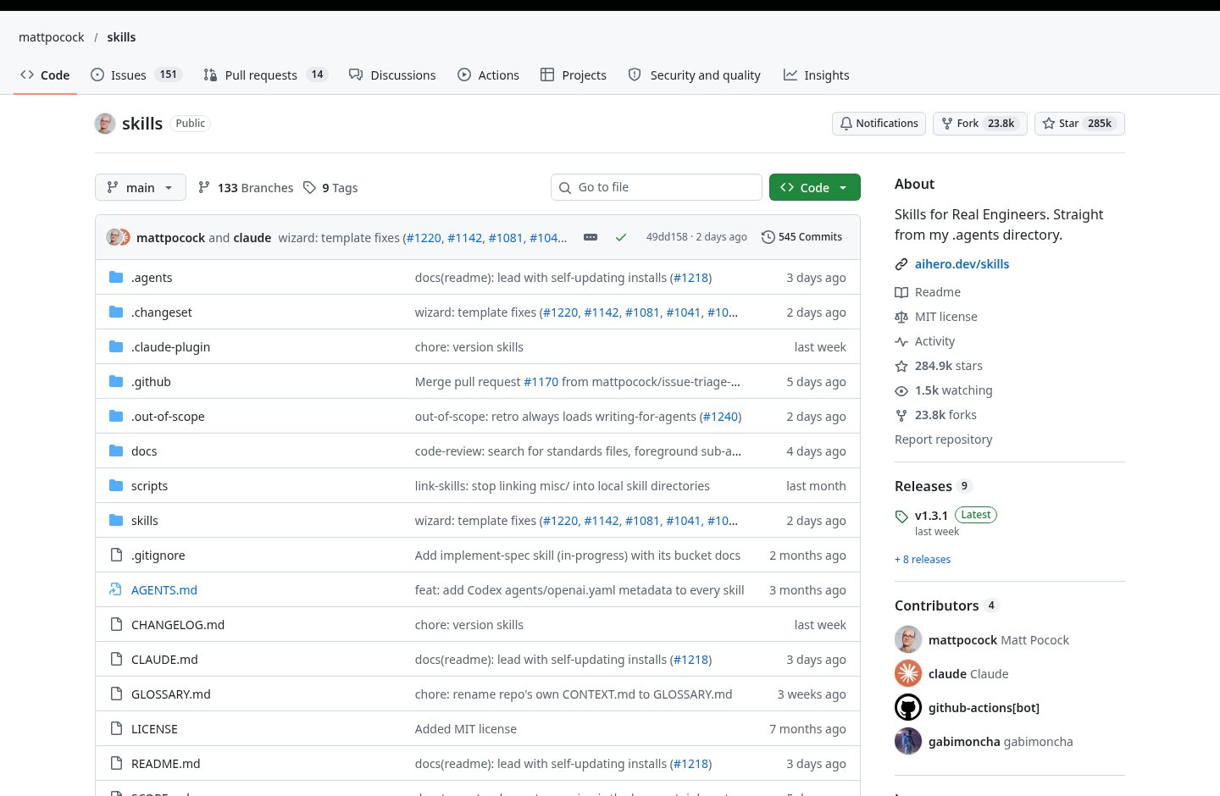This screenshot has width=1220, height=796.
Task: Click the scripts folder icon
Action: point(116,486)
